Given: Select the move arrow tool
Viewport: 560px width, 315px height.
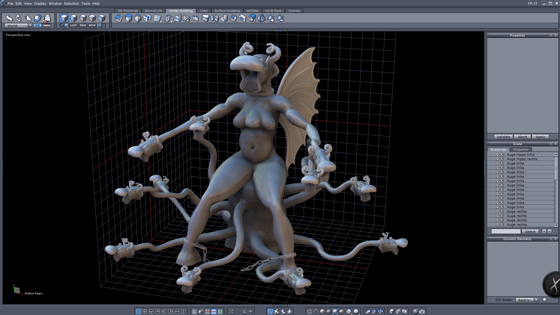Looking at the screenshot, I should pyautogui.click(x=9, y=18).
